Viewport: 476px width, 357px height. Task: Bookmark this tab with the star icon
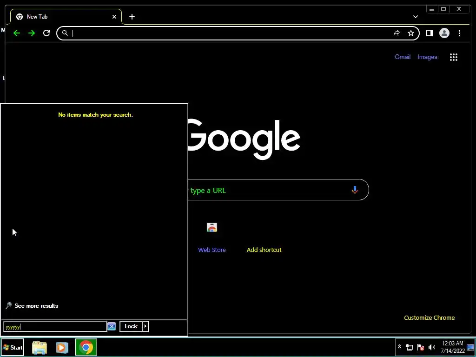[x=411, y=33]
